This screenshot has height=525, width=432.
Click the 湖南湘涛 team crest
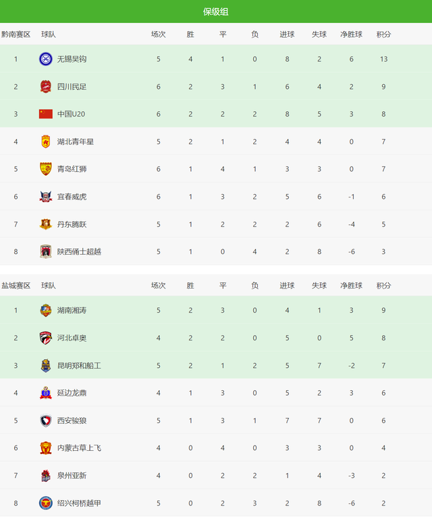[x=46, y=311]
